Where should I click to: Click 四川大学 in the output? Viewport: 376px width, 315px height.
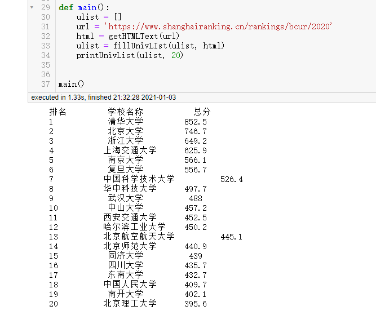(x=125, y=265)
